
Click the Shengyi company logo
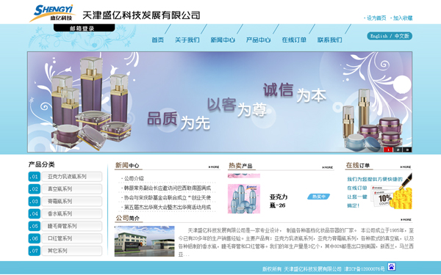[x=52, y=13]
